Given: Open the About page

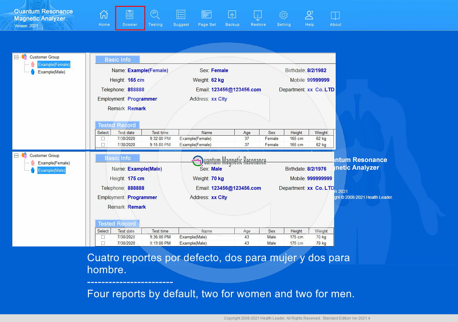Looking at the screenshot, I should point(335,18).
